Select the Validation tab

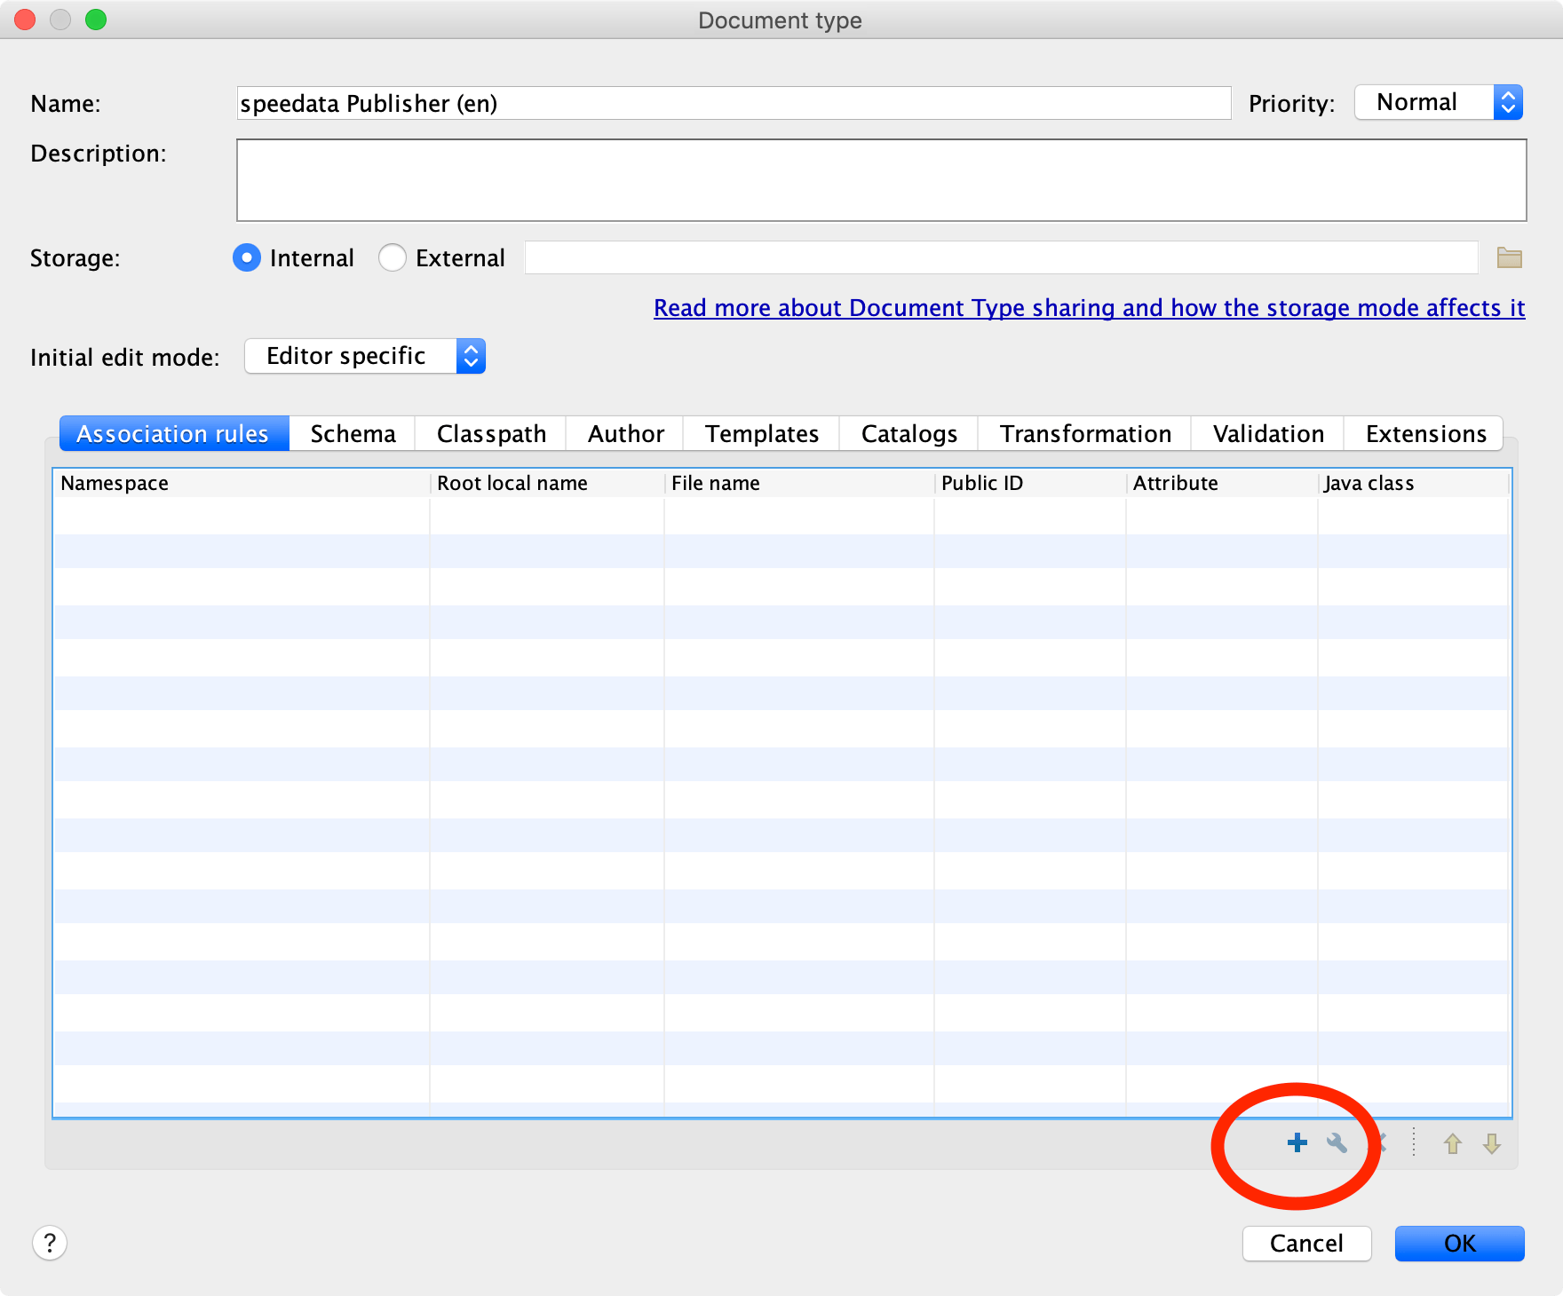click(1266, 433)
